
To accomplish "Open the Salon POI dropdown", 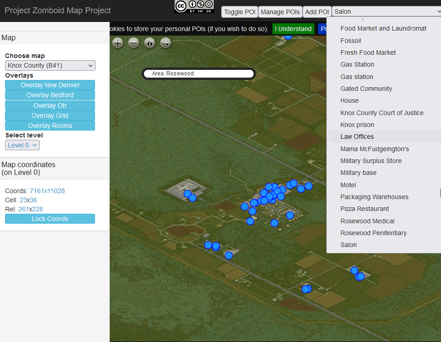I will (x=387, y=11).
